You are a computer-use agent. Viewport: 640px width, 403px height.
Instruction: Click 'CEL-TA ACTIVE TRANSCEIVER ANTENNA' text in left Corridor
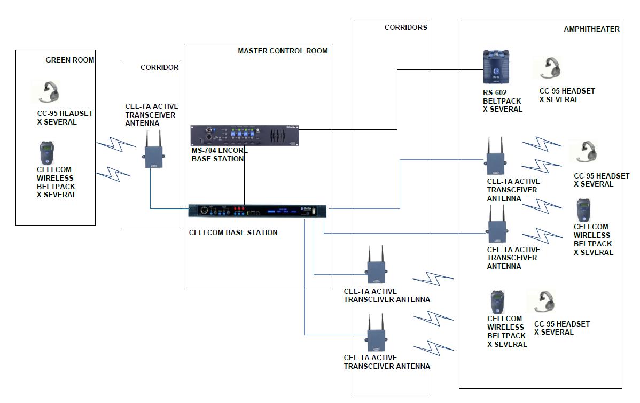(151, 115)
